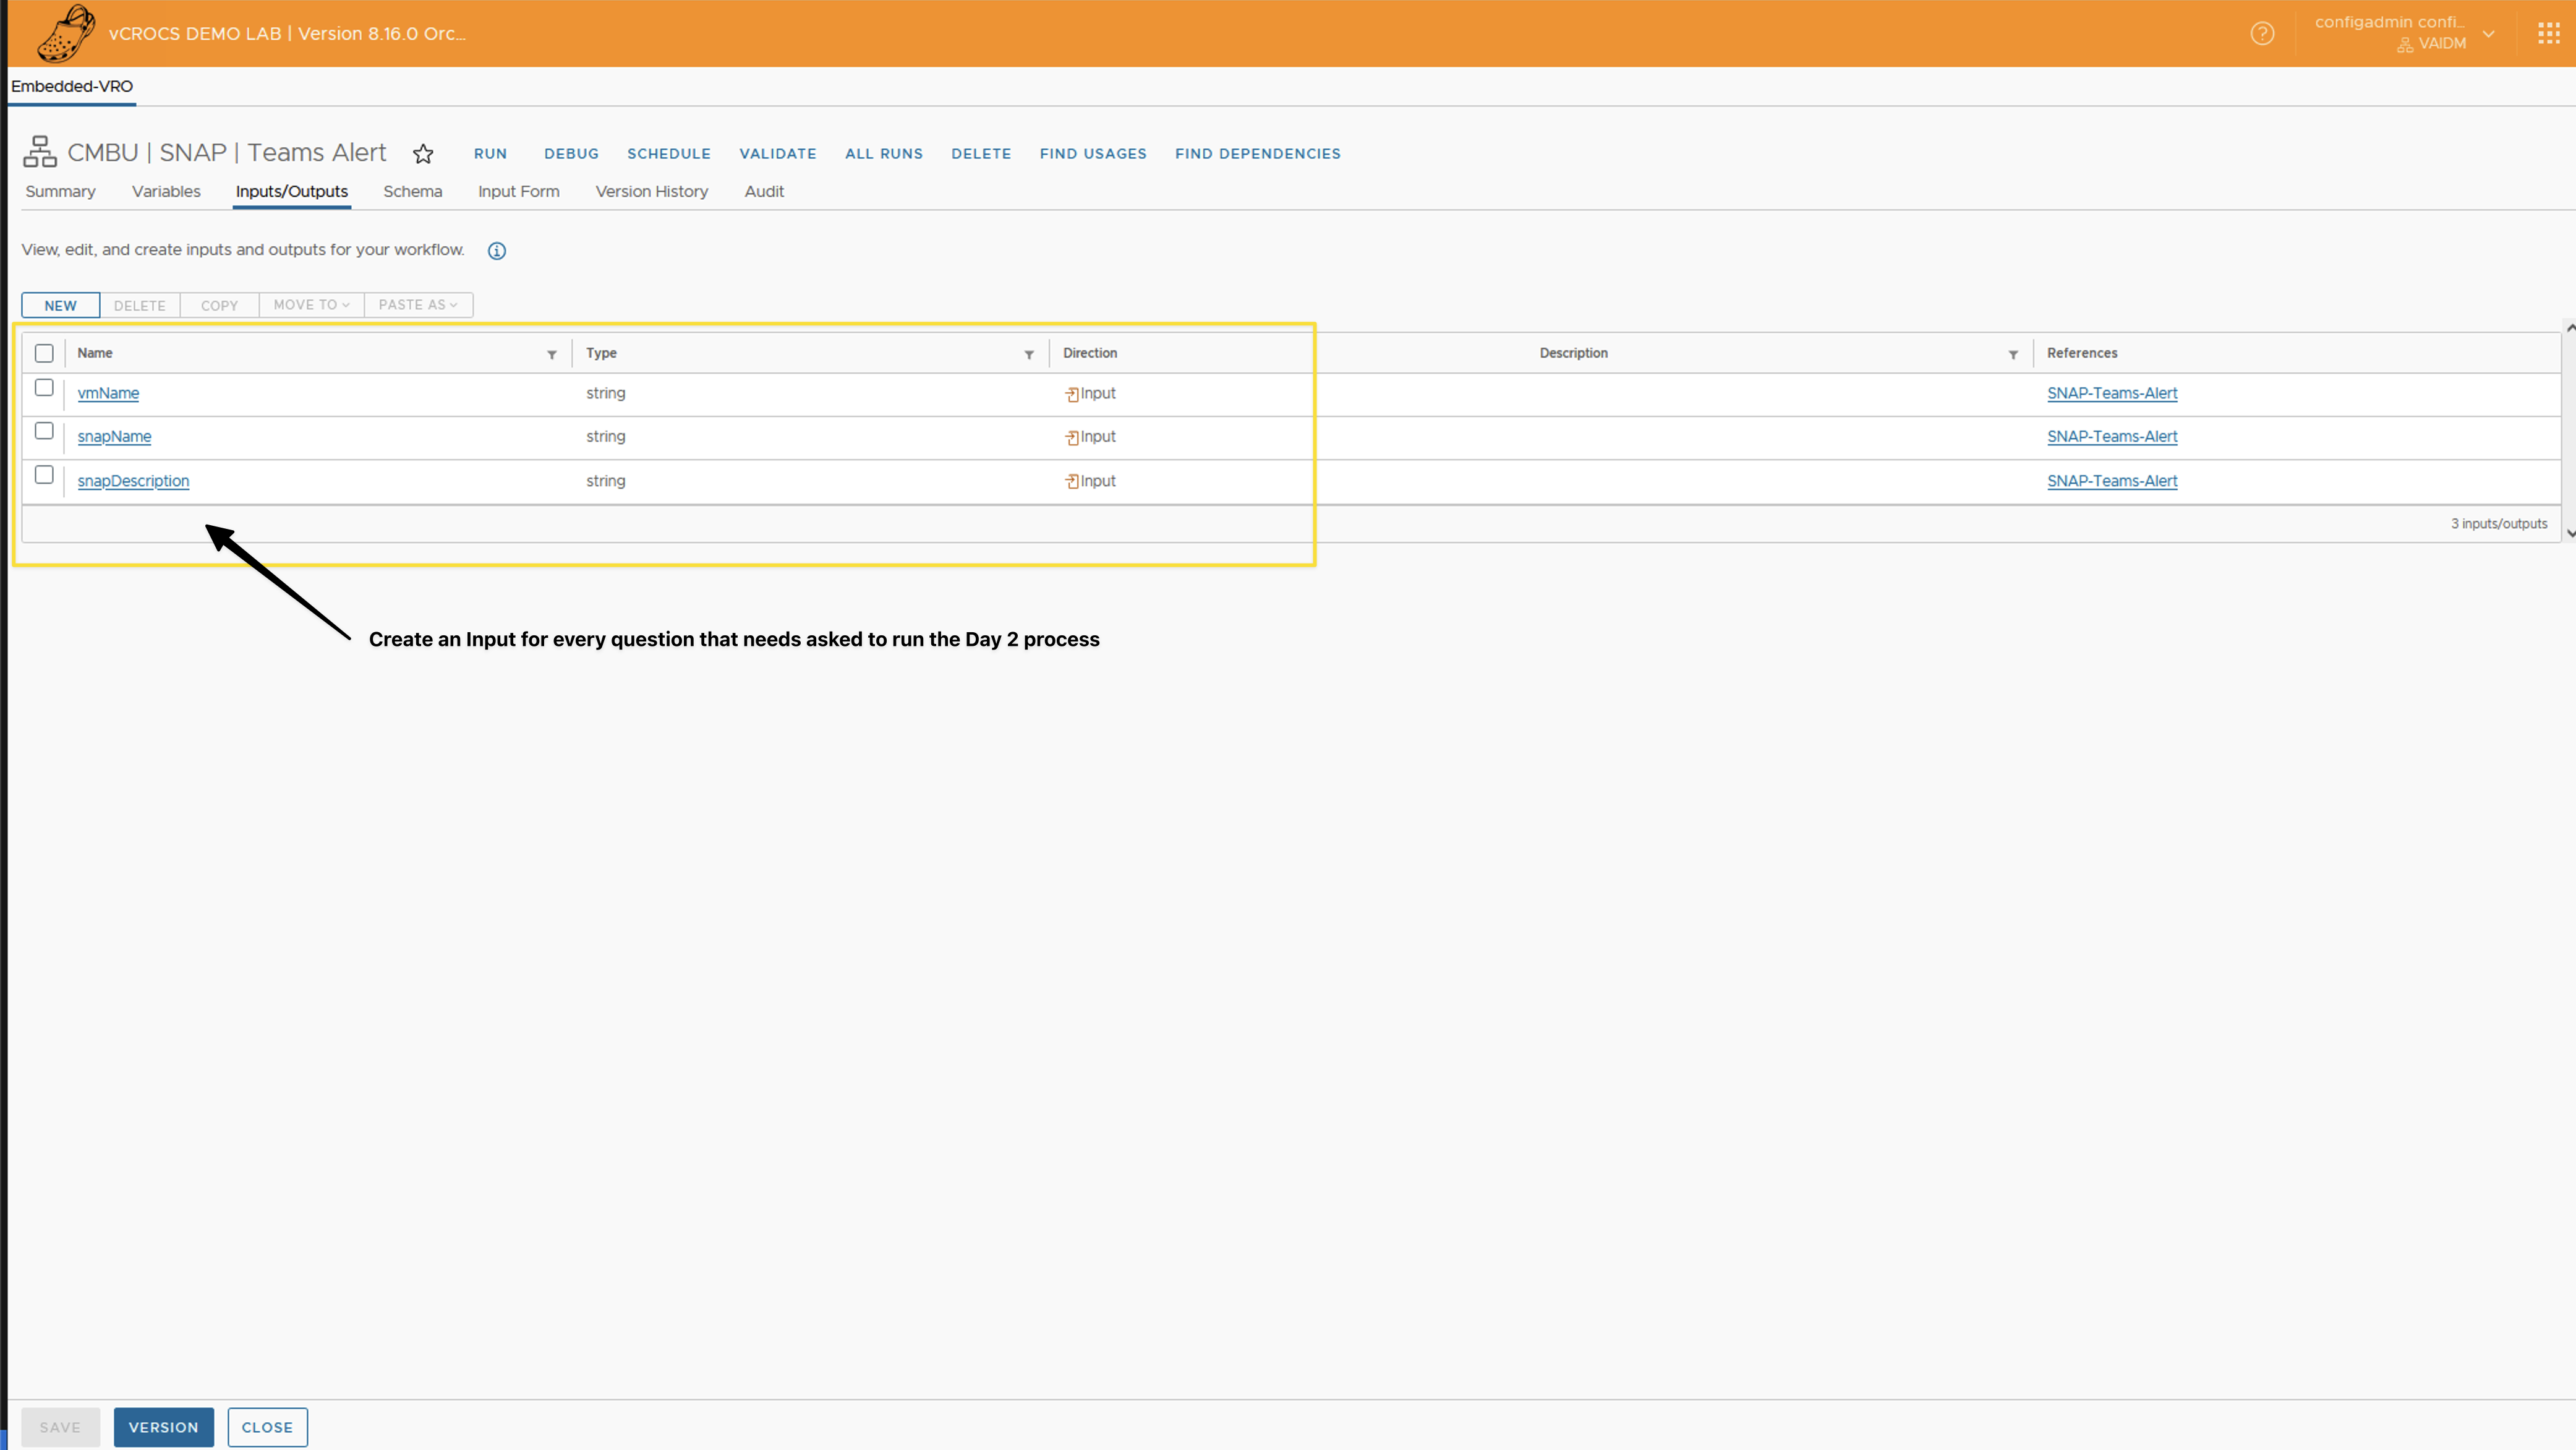Click the table scrollbar down arrow
The width and height of the screenshot is (2576, 1450).
[x=2569, y=533]
